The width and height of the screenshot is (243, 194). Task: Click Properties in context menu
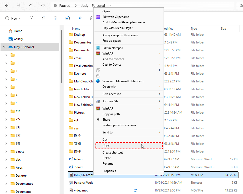click(109, 171)
